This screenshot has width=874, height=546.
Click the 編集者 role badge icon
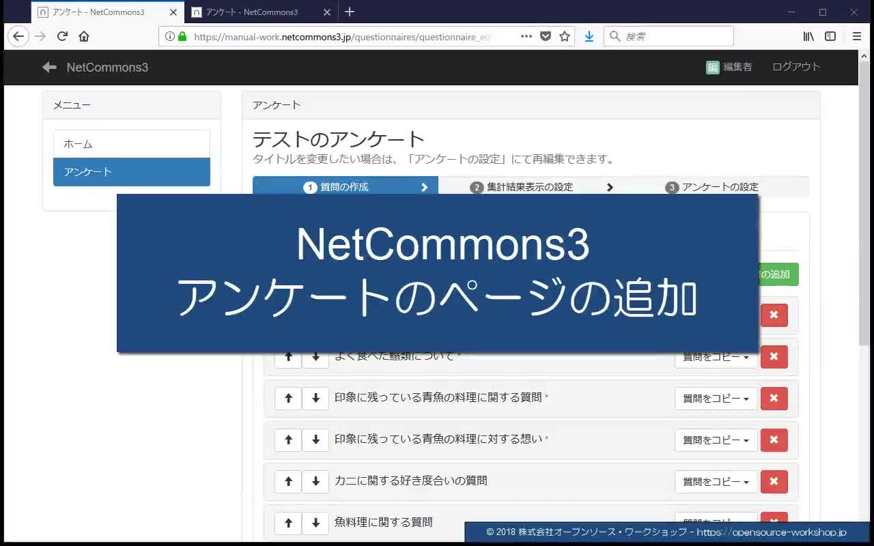[x=713, y=67]
